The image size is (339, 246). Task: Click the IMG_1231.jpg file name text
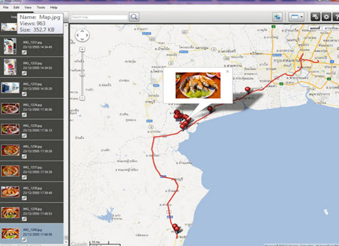point(32,43)
